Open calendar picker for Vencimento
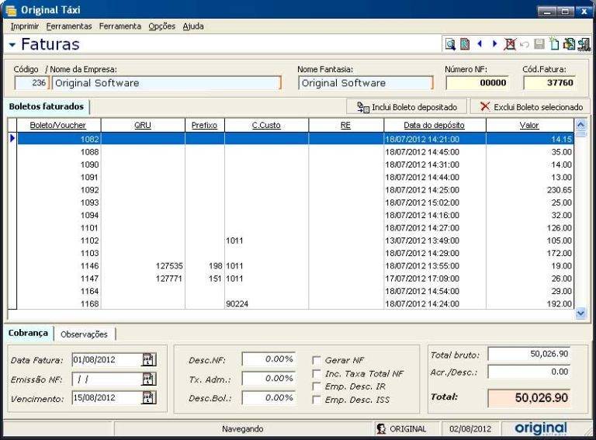This screenshot has height=440, width=596. tap(148, 397)
